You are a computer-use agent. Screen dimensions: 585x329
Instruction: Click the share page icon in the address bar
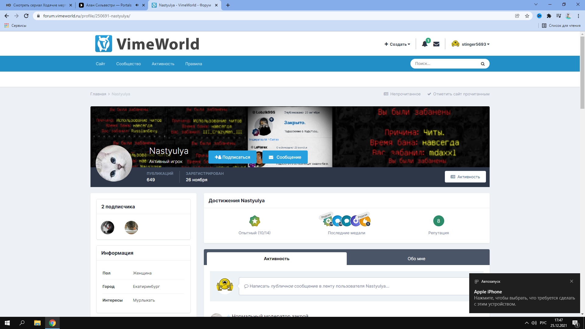point(517,16)
